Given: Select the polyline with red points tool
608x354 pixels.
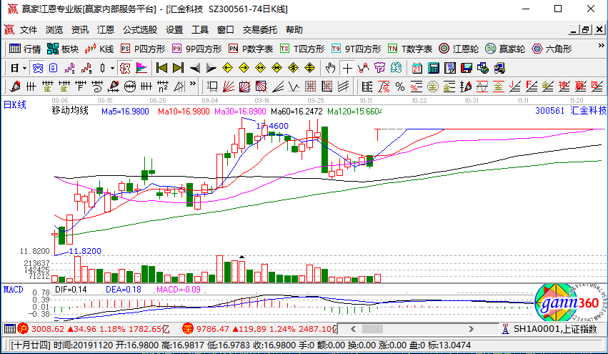Looking at the screenshot, I should [364, 69].
